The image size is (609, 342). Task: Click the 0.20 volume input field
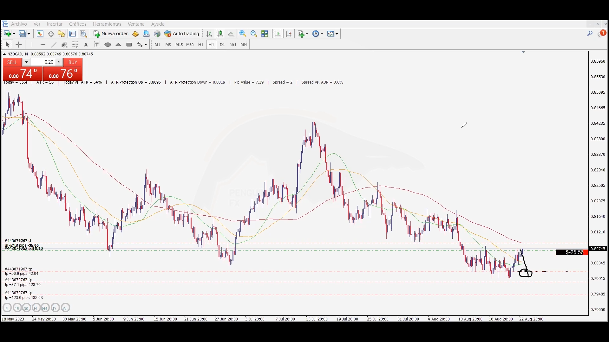(x=43, y=62)
